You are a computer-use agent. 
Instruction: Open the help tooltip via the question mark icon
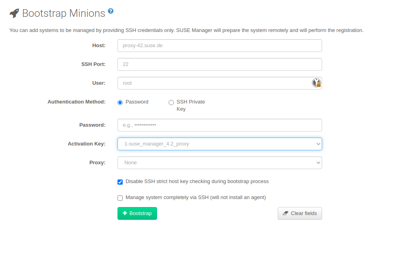[x=110, y=10]
